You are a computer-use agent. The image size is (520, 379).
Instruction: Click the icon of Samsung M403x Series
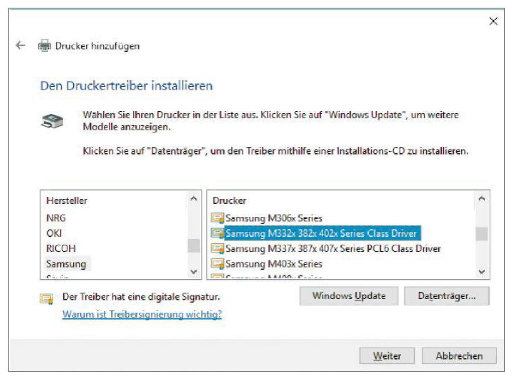[217, 264]
